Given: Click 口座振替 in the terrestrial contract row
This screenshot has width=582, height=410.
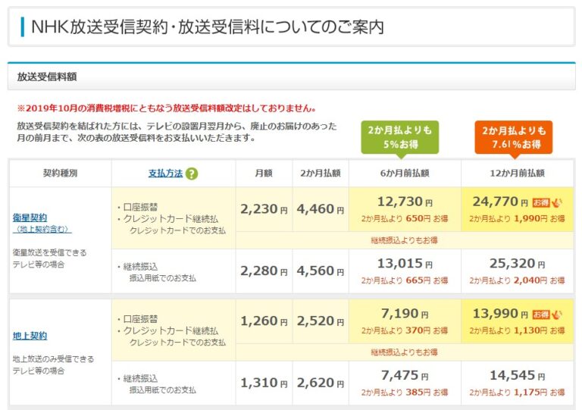Looking at the screenshot, I should pyautogui.click(x=140, y=319).
